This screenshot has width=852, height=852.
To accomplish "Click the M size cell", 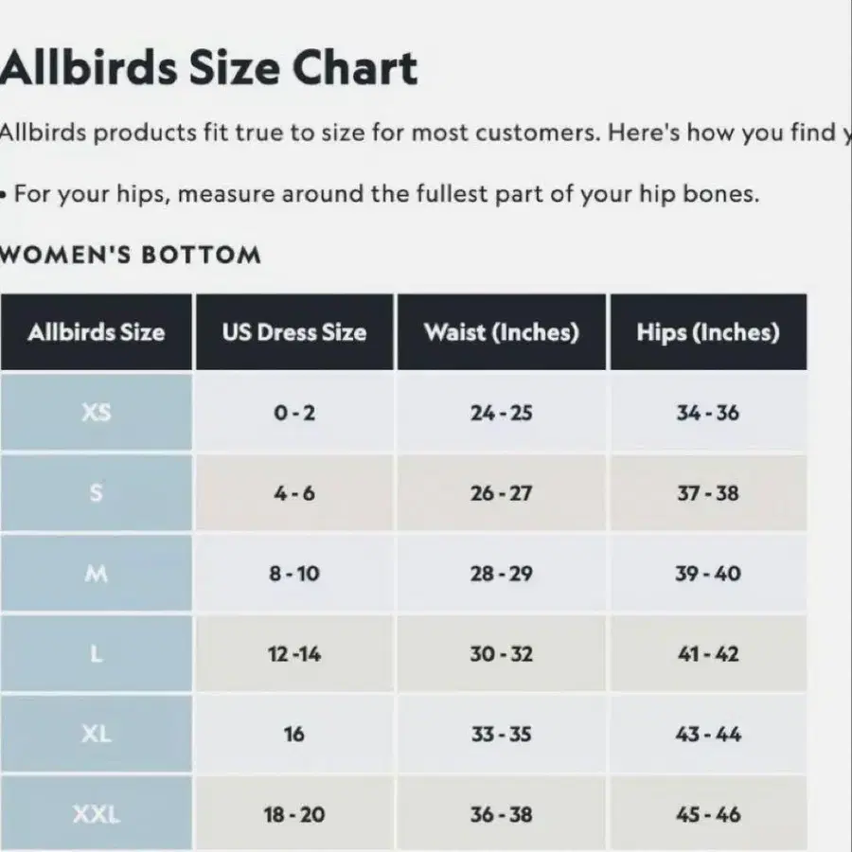I will (x=97, y=574).
